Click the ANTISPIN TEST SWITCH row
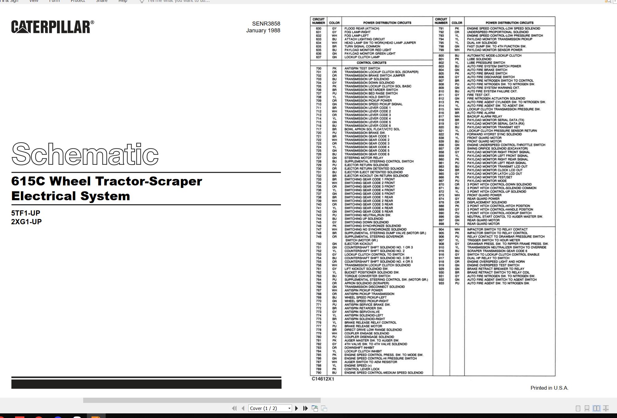This screenshot has height=418, width=617. (x=371, y=68)
